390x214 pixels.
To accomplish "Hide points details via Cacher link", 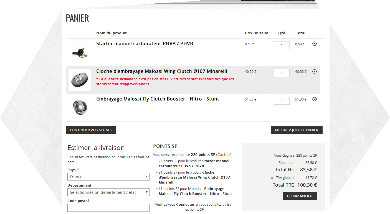I will click(224, 154).
